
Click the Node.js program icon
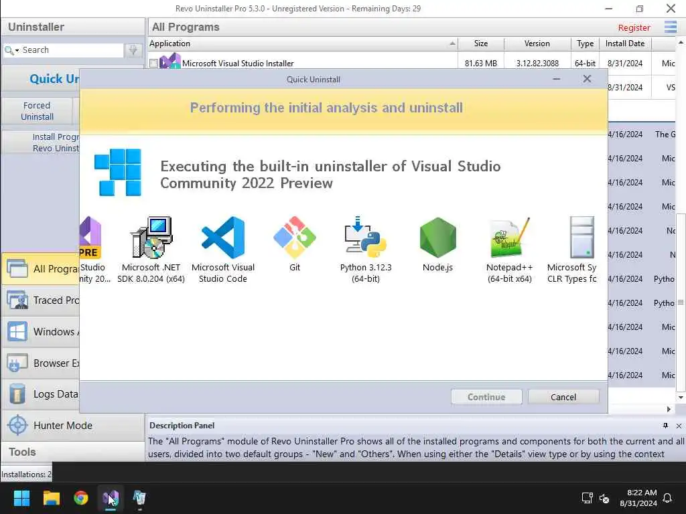437,238
